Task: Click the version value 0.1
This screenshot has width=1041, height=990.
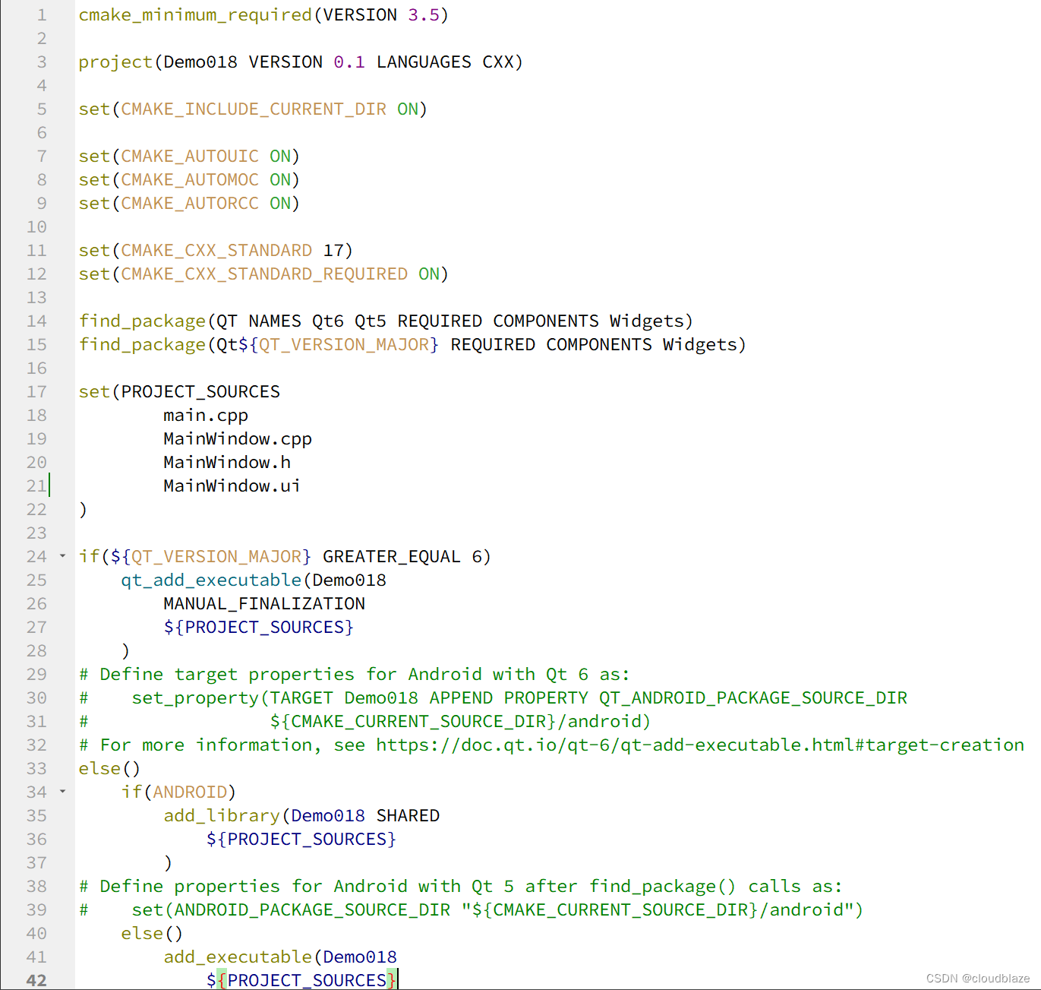Action: point(349,62)
